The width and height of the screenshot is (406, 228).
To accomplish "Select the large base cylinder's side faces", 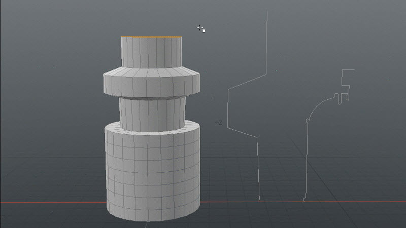I will [x=152, y=172].
